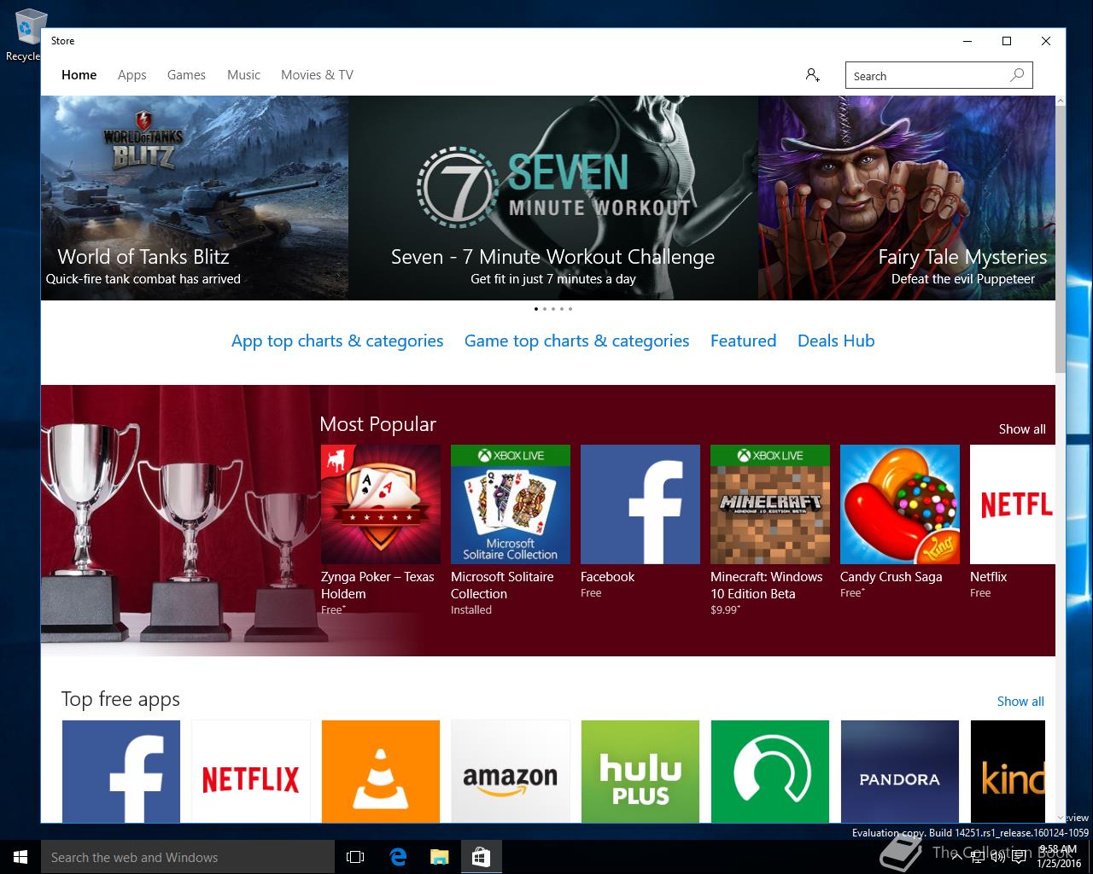Click the search magnifier icon
The image size is (1093, 874).
click(1017, 75)
